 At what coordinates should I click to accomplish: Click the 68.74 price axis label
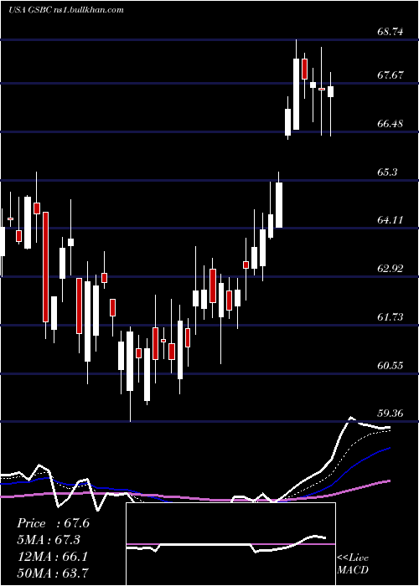[391, 32]
